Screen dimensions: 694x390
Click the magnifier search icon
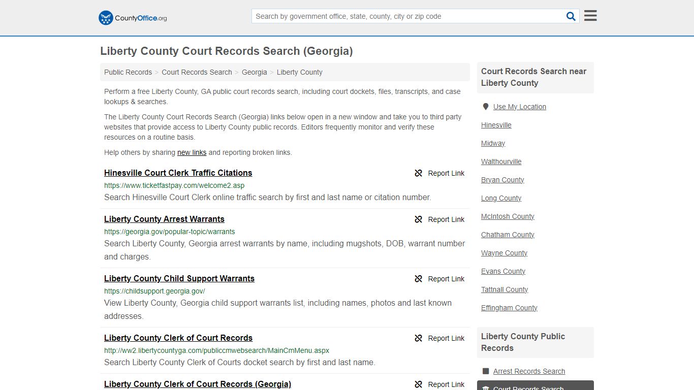pyautogui.click(x=571, y=16)
